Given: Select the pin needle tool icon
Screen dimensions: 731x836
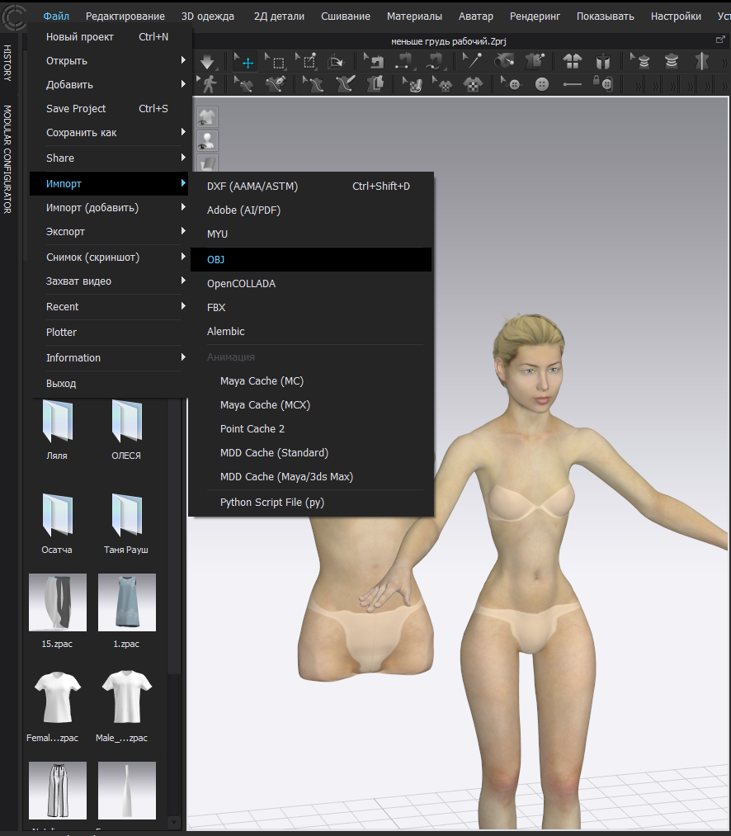Looking at the screenshot, I should click(x=472, y=61).
